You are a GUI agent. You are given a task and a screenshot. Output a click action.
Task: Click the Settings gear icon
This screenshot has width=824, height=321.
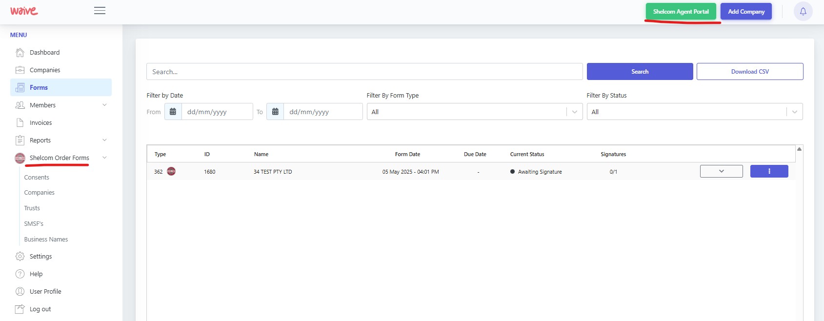click(20, 256)
